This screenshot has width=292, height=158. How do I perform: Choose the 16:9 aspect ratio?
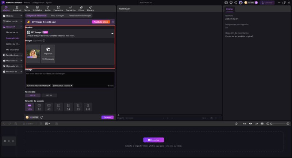pos(30,107)
